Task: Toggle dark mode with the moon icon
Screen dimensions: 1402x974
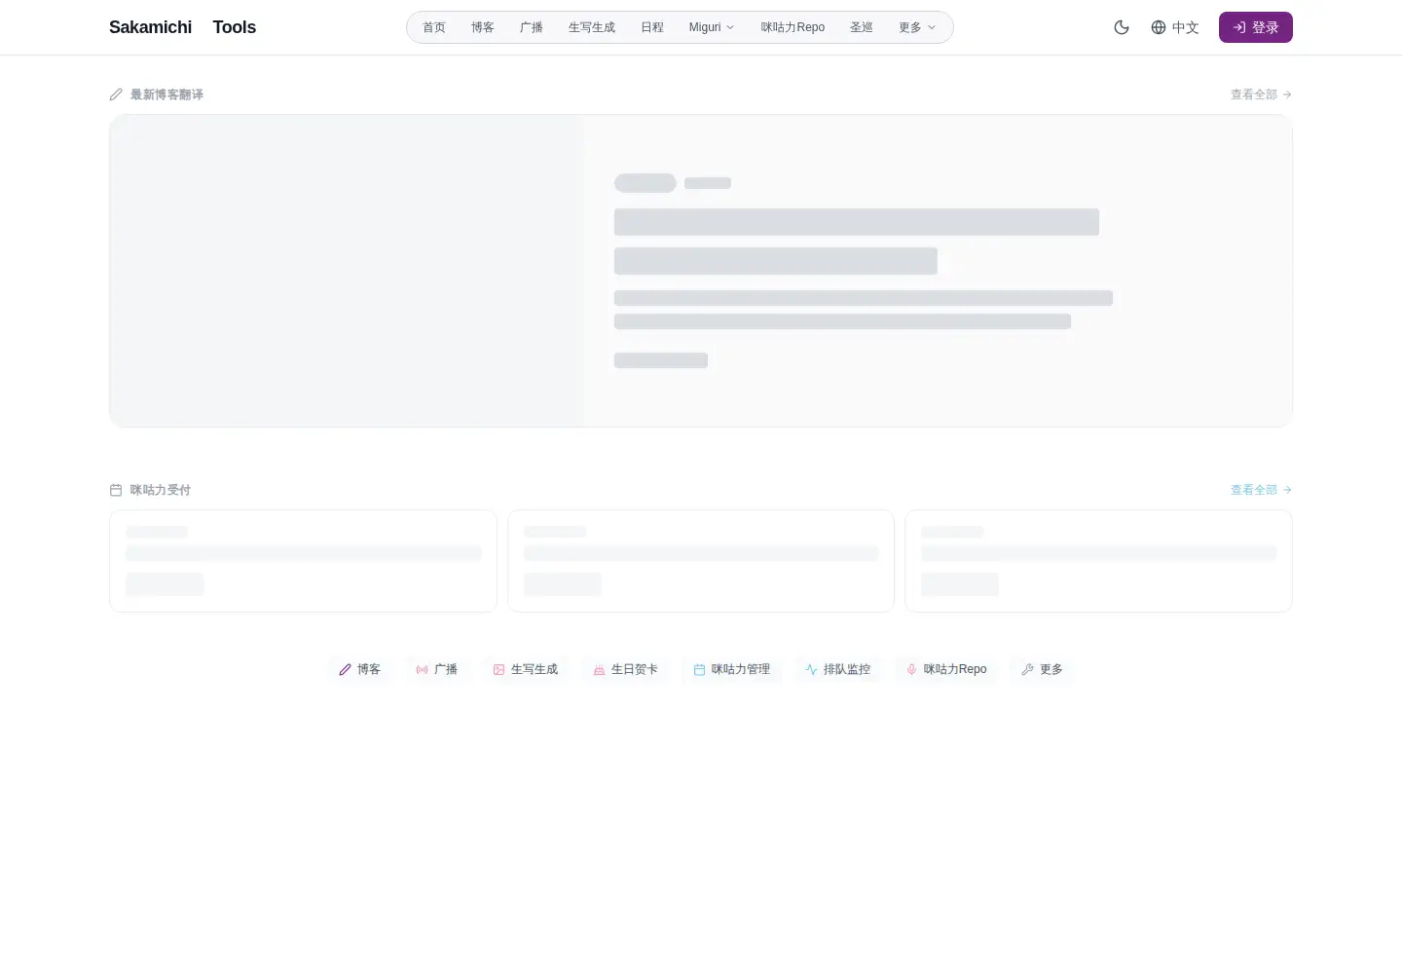Action: [1122, 27]
